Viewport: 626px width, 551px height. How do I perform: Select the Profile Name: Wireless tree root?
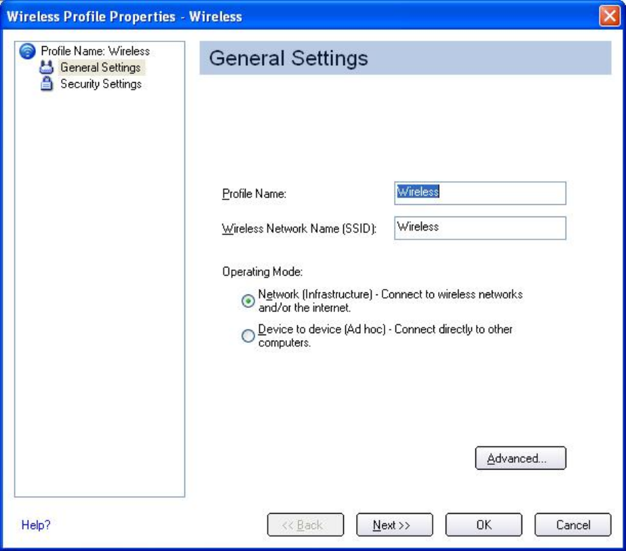click(x=96, y=51)
